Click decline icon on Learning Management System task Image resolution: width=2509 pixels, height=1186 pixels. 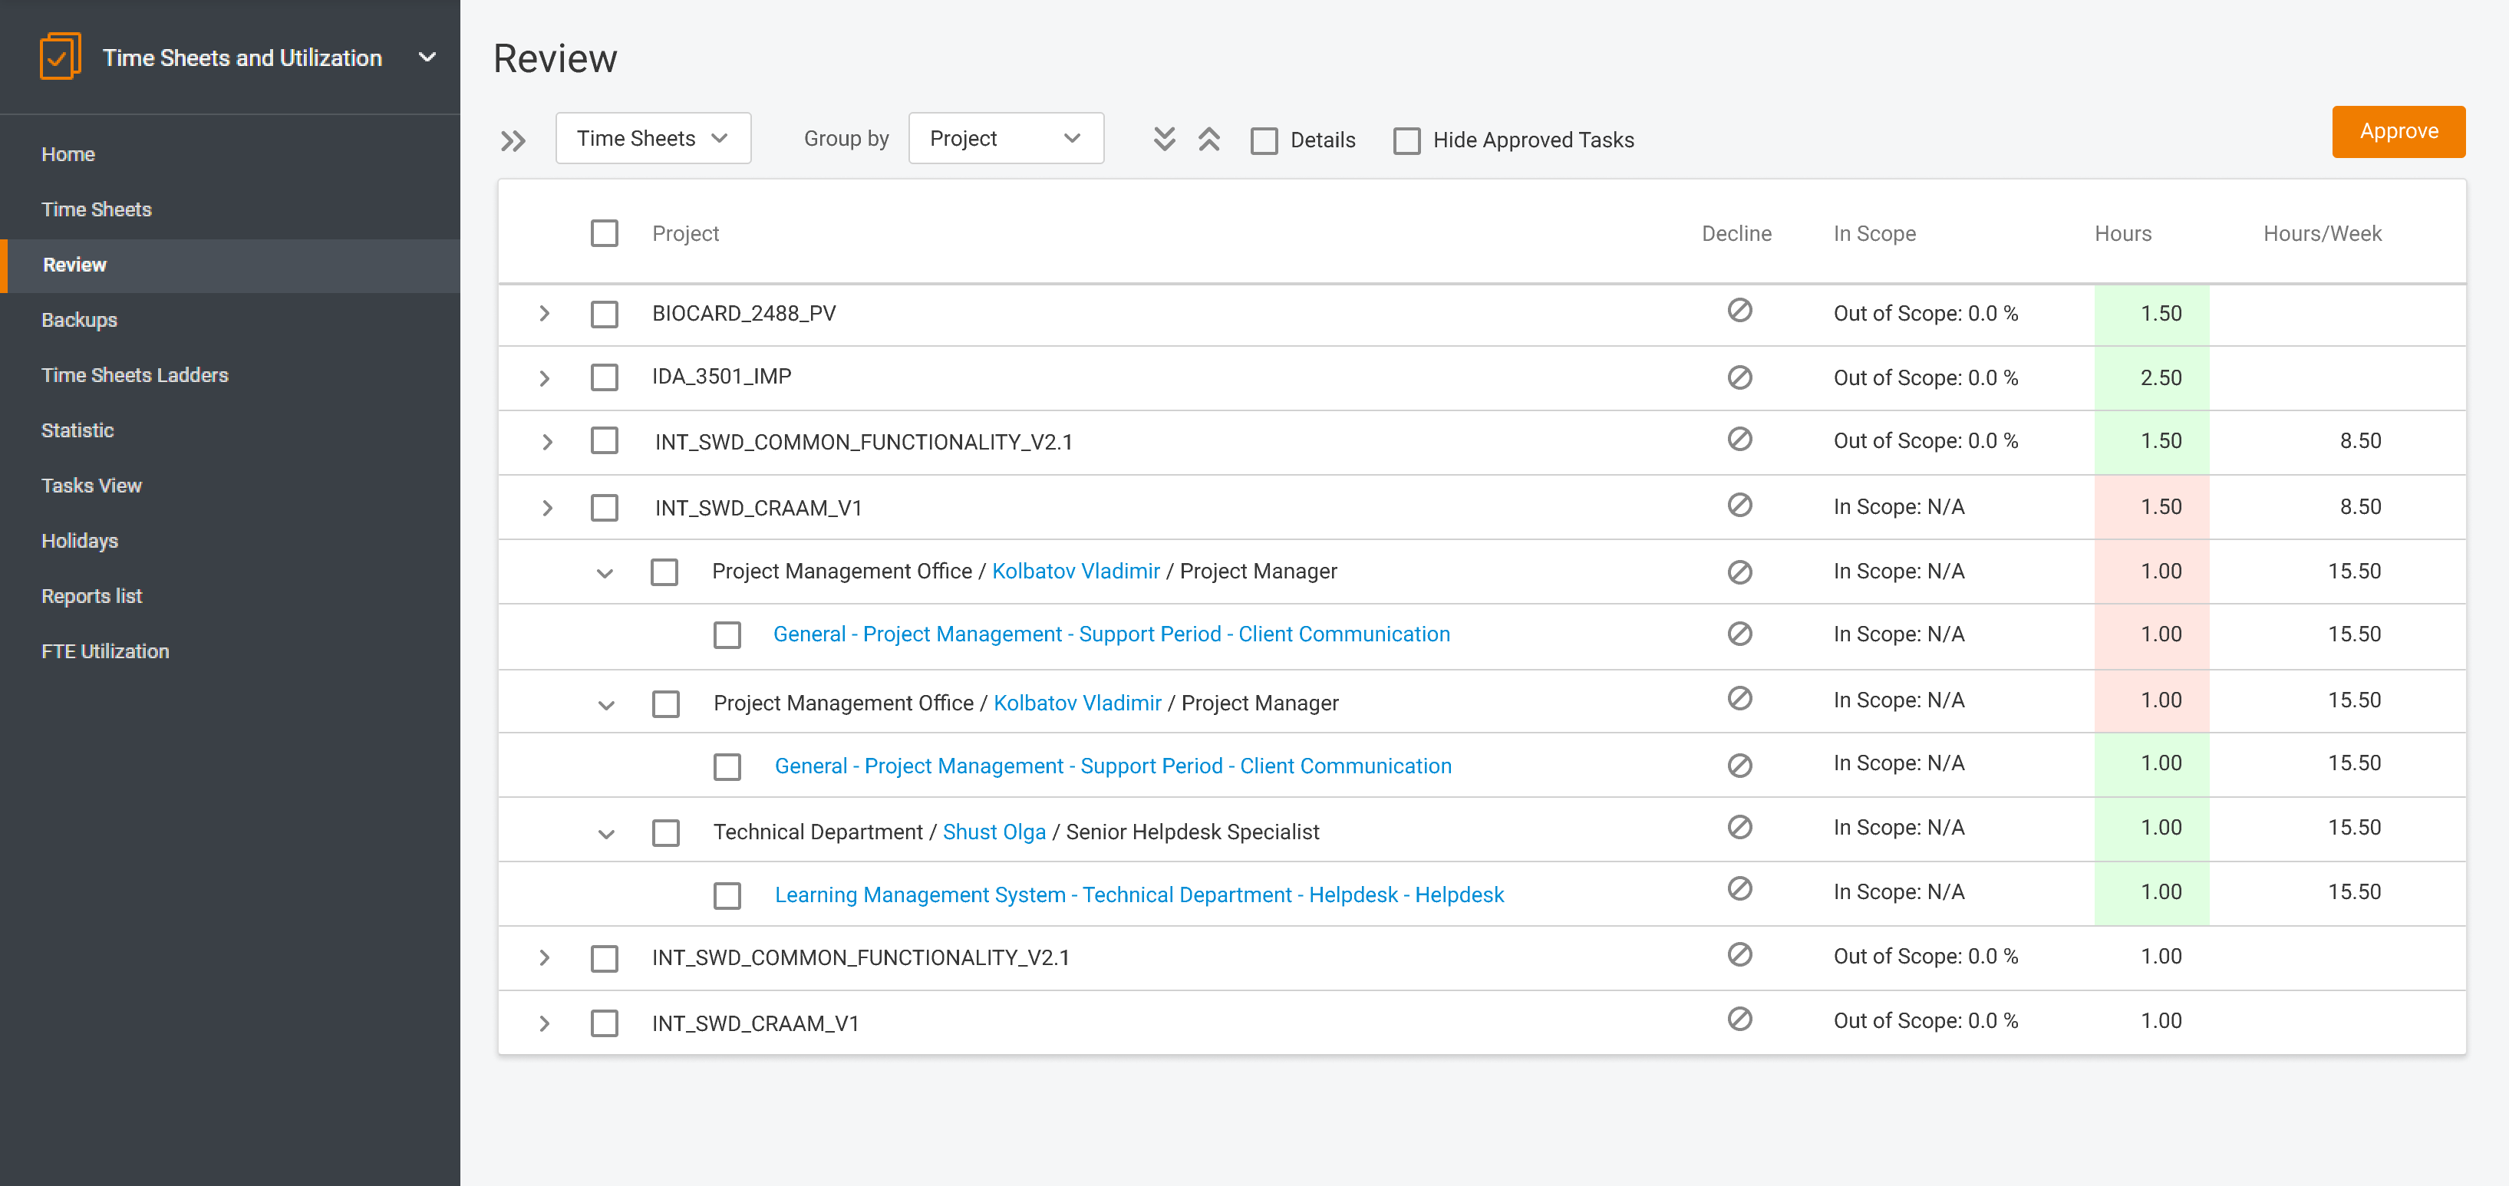point(1739,889)
